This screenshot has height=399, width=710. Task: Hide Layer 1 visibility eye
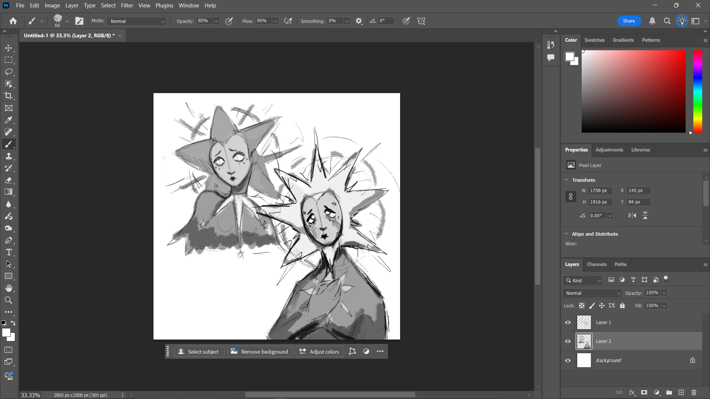coord(568,323)
